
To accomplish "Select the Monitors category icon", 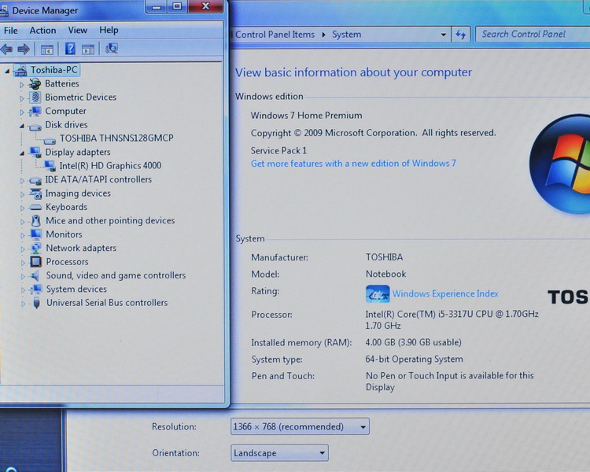I will [35, 234].
